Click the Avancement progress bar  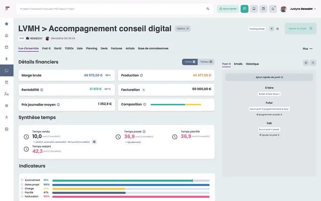point(131,181)
